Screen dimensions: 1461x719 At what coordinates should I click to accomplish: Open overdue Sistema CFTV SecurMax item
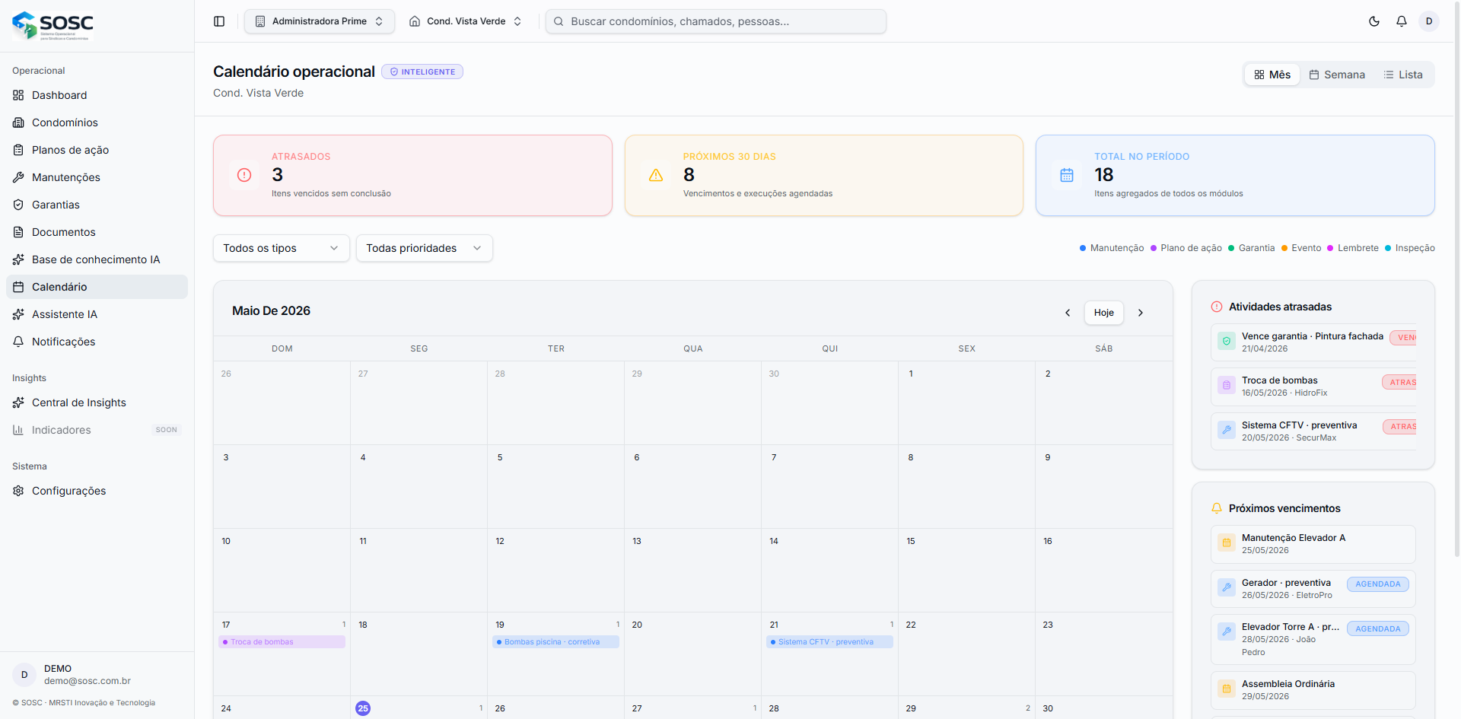click(x=1313, y=431)
